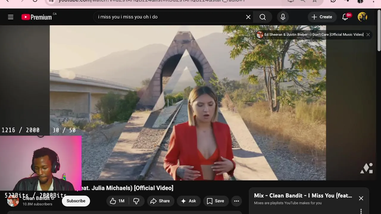Save video to a playlist
The width and height of the screenshot is (381, 214).
click(x=216, y=201)
